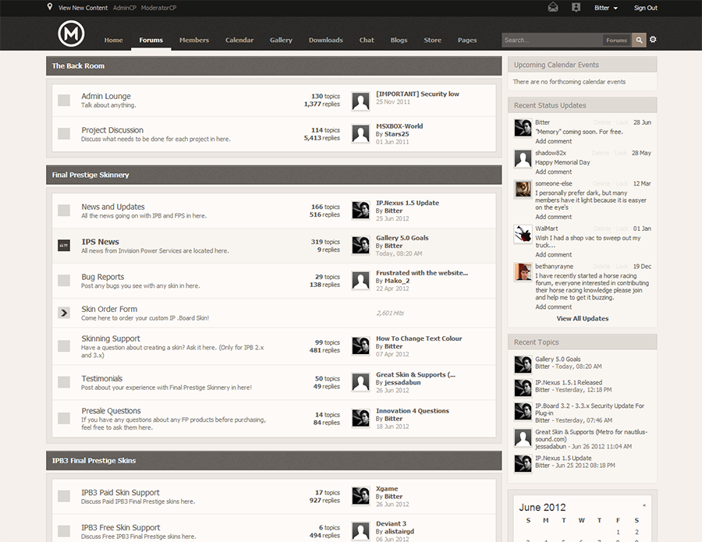Open IP.Nexus 1.5.1 Released recent topic
The width and height of the screenshot is (702, 542).
click(x=569, y=382)
